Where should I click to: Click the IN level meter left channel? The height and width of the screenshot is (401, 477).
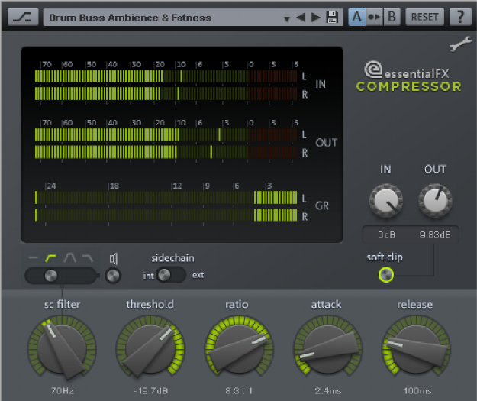[166, 76]
